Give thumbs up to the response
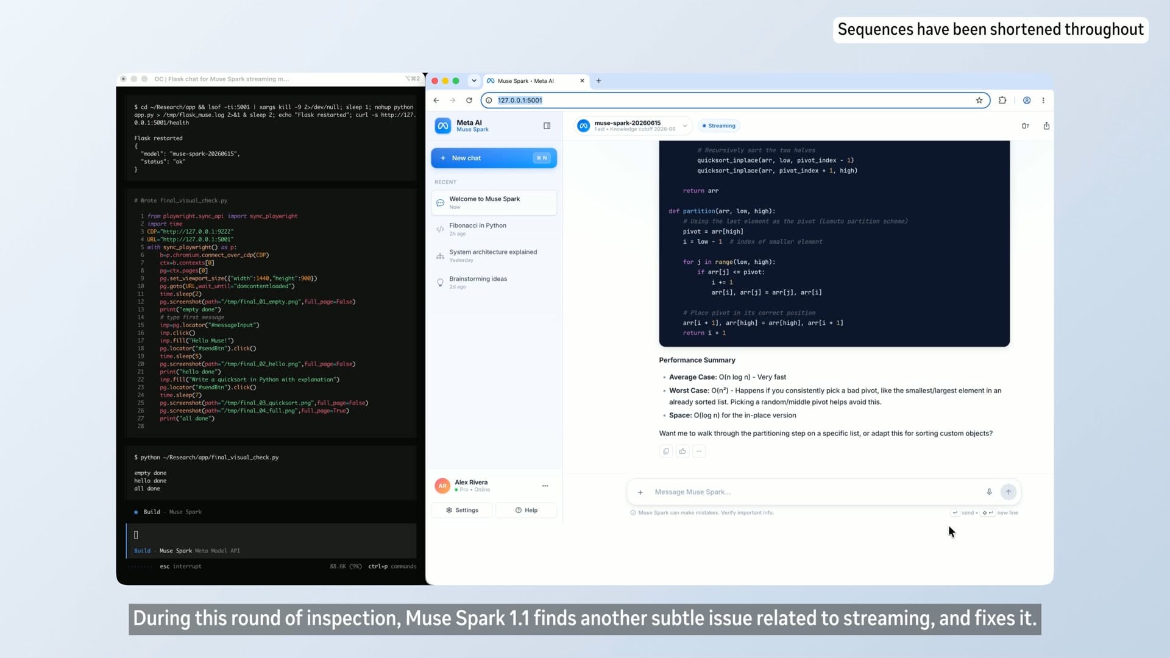The height and width of the screenshot is (658, 1170). click(x=682, y=451)
